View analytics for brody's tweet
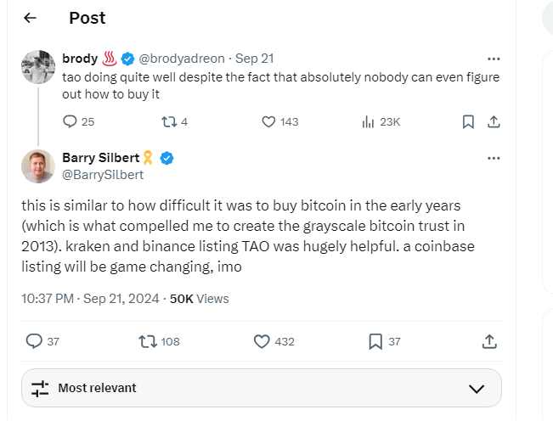The image size is (553, 421). (369, 121)
